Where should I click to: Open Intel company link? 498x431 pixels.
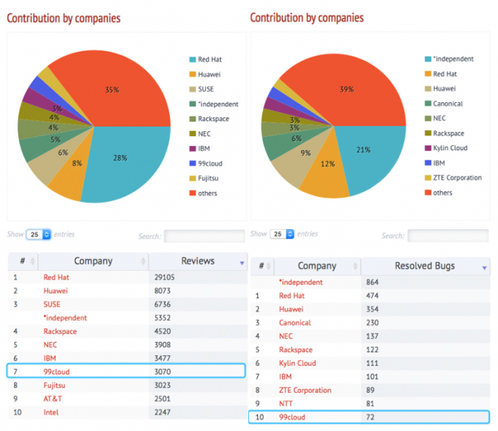pyautogui.click(x=51, y=413)
